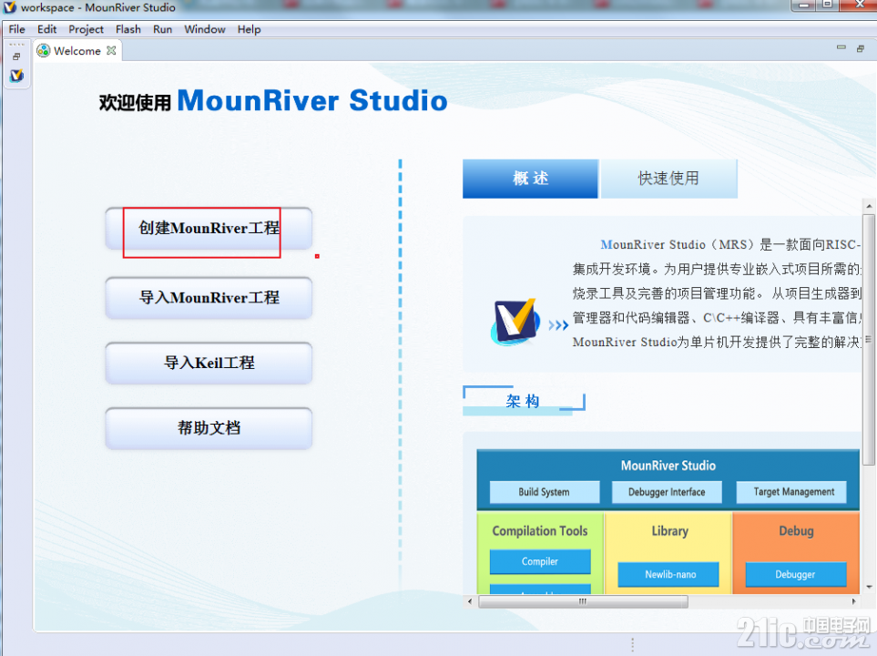The image size is (877, 656).
Task: Click the scroll up arrow
Action: pos(869,207)
